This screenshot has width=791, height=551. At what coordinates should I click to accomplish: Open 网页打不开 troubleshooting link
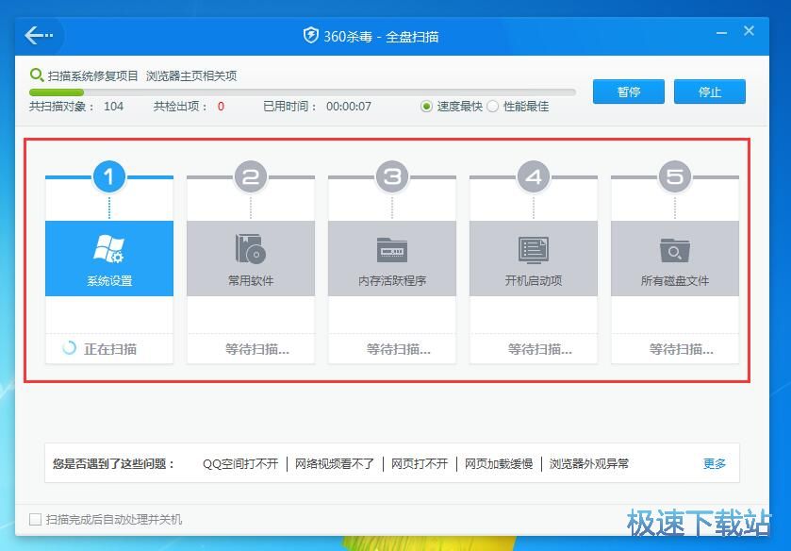coord(420,463)
